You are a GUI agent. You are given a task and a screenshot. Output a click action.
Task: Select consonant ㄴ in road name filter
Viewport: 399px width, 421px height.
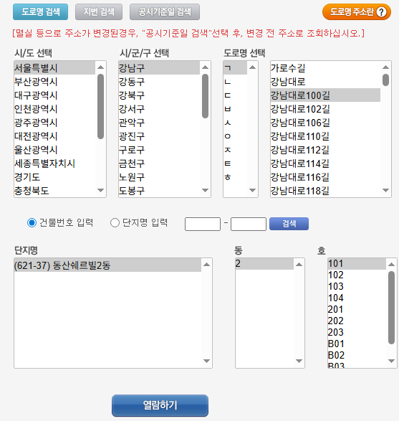click(x=235, y=81)
